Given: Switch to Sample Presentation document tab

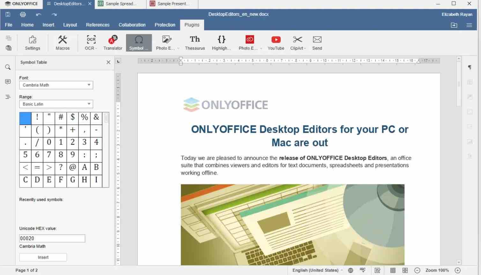Looking at the screenshot, I should pos(173,4).
